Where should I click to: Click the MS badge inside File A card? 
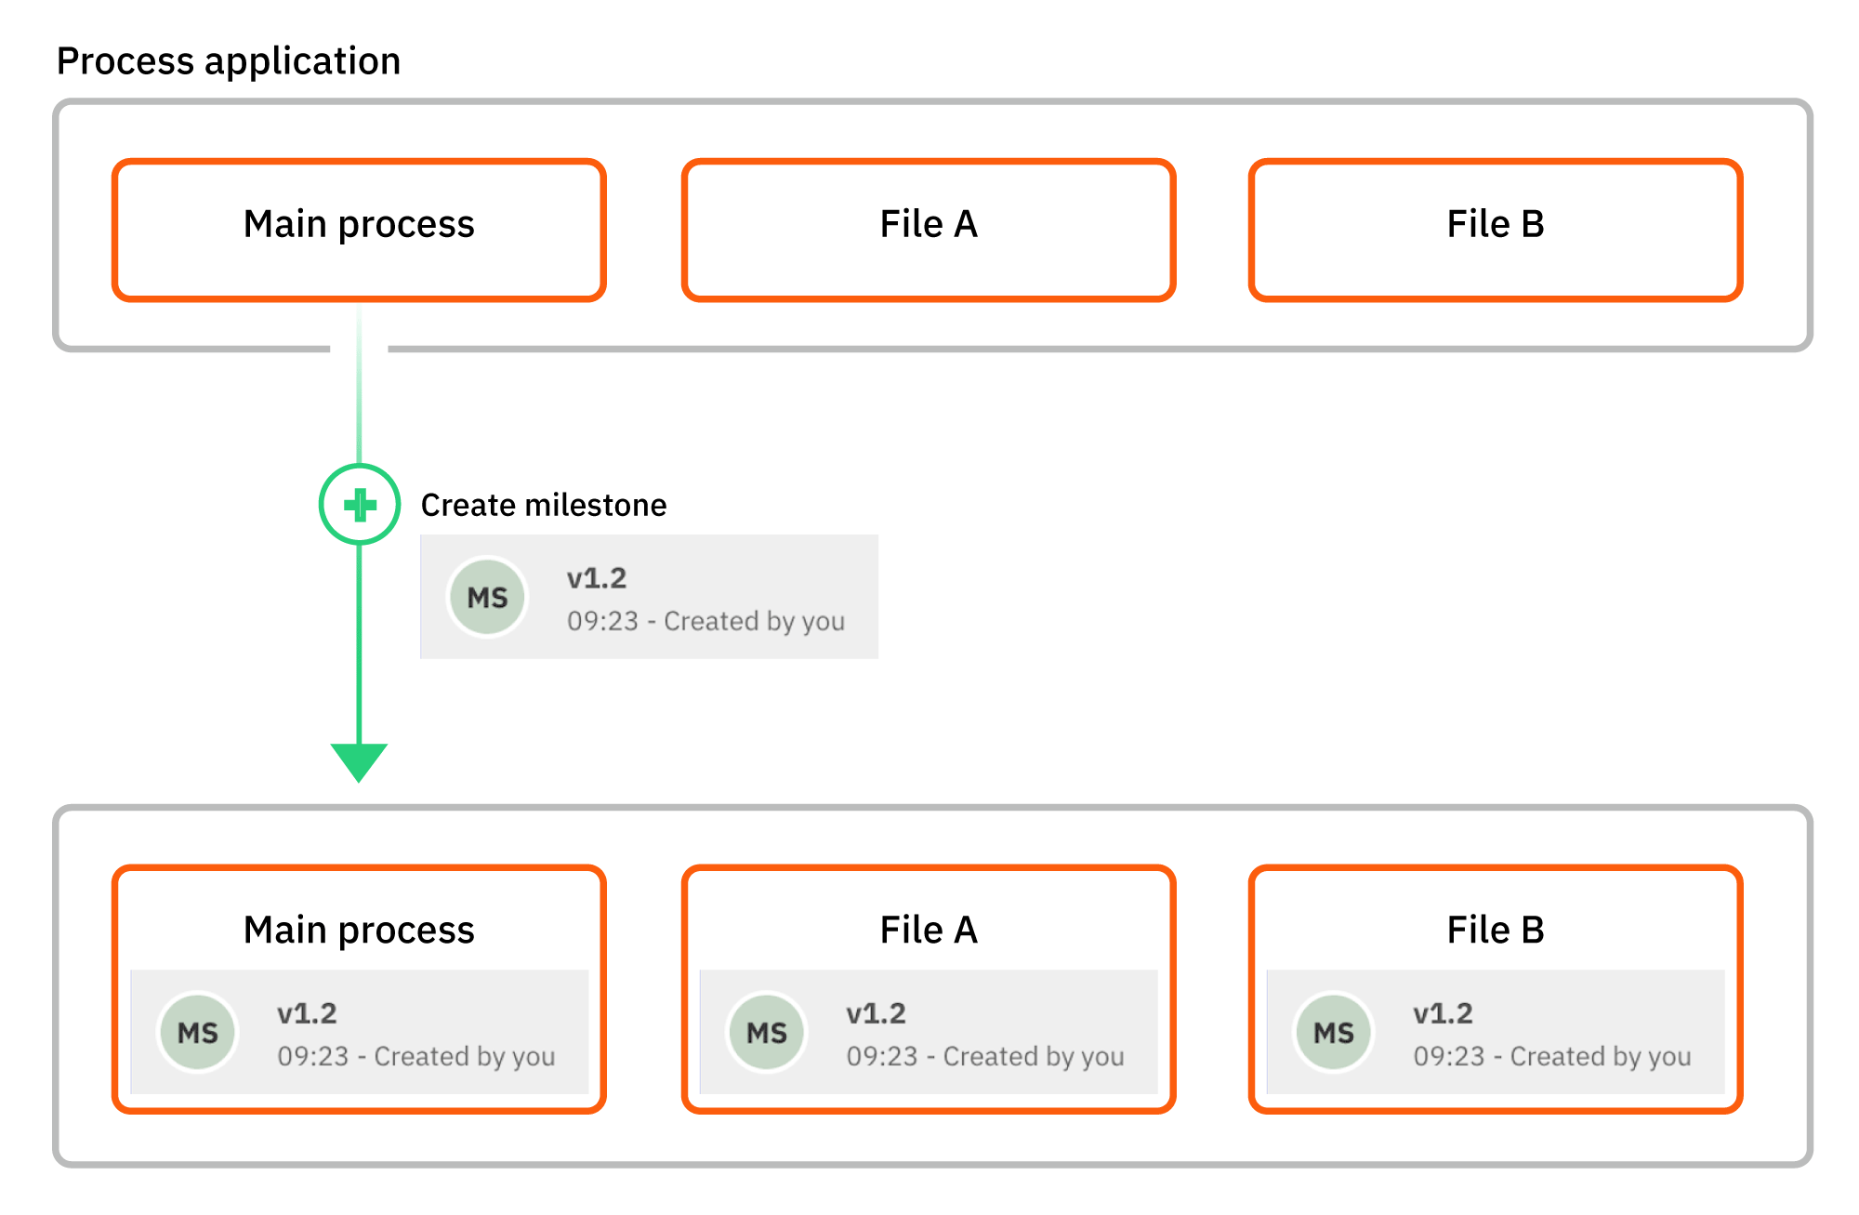click(x=765, y=1032)
